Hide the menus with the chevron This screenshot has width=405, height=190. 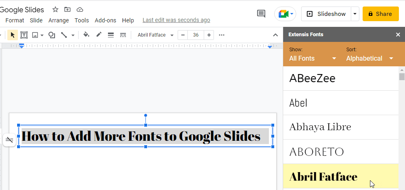coord(275,35)
